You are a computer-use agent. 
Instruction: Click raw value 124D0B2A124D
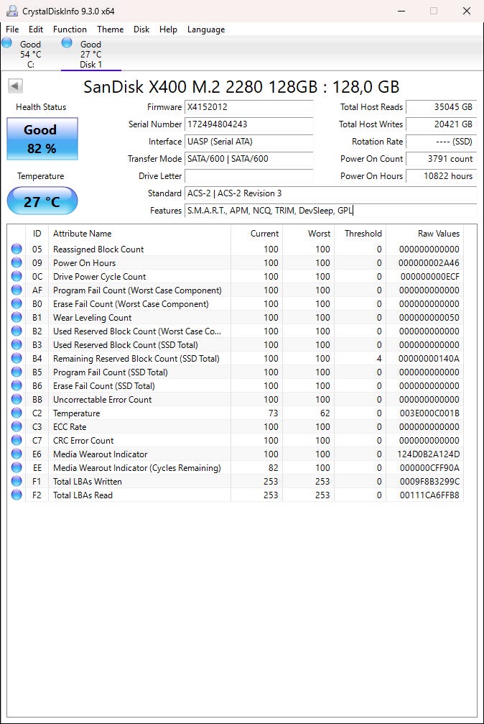tap(429, 454)
